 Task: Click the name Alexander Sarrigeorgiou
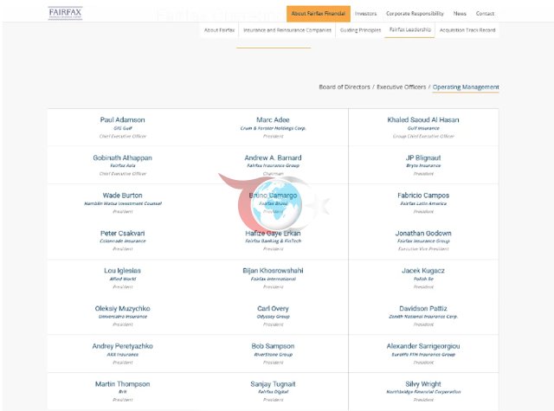pyautogui.click(x=423, y=346)
